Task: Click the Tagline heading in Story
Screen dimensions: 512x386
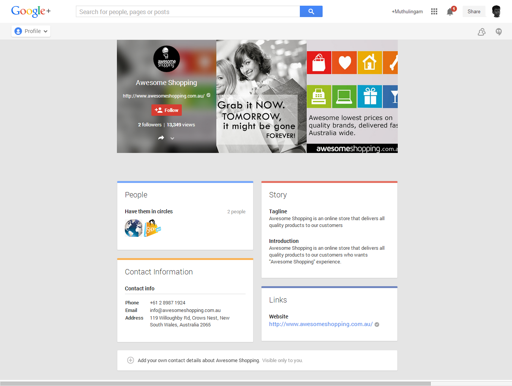Action: click(278, 211)
